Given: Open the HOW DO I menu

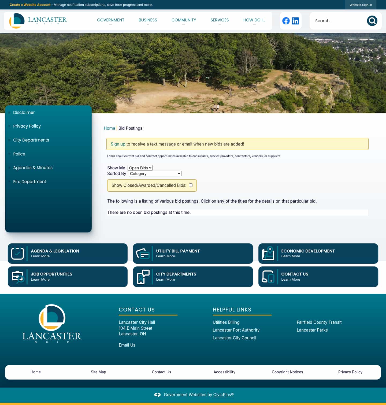Looking at the screenshot, I should 254,20.
